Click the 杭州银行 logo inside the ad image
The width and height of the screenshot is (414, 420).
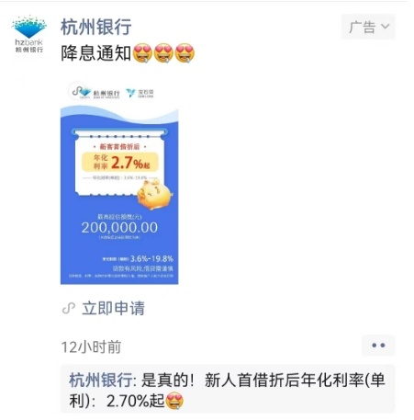(95, 92)
